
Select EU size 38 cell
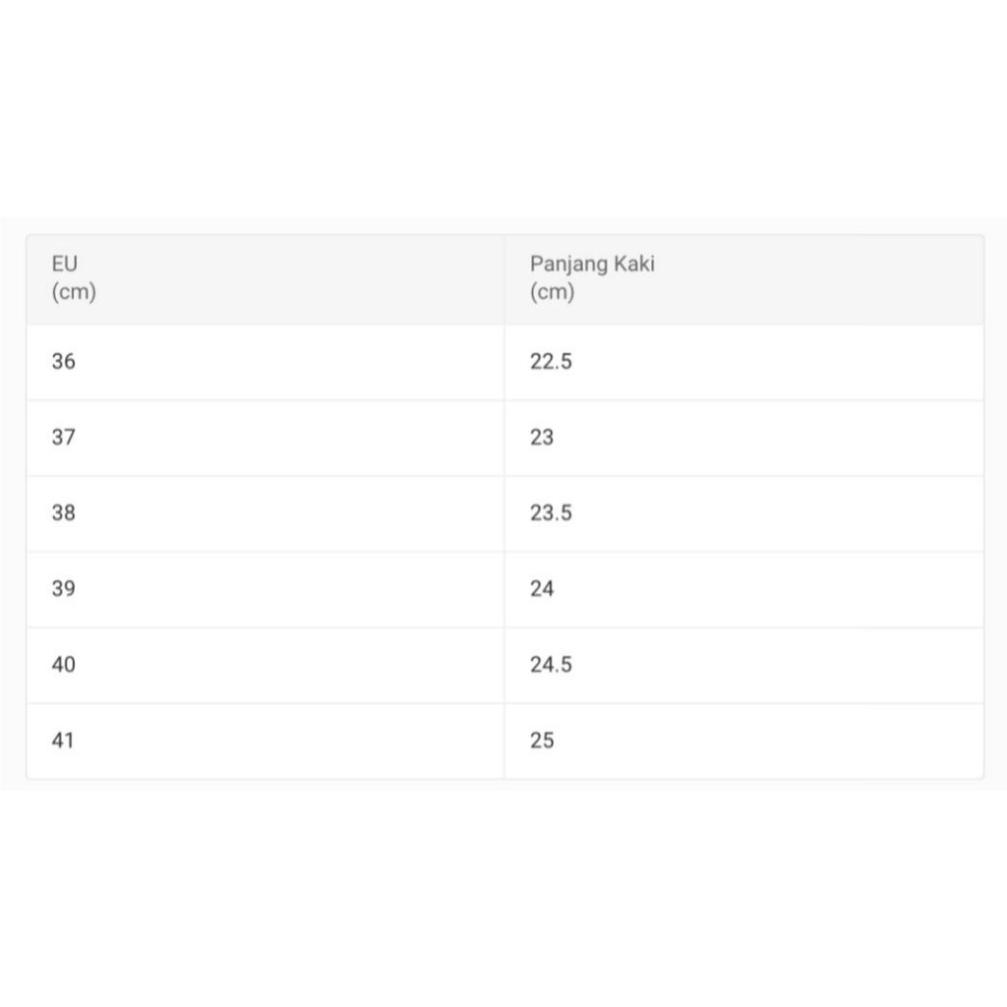(x=64, y=513)
